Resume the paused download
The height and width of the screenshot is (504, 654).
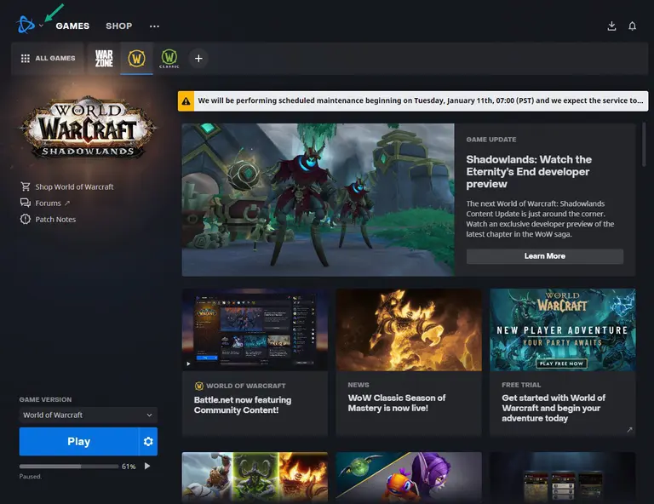tap(147, 466)
